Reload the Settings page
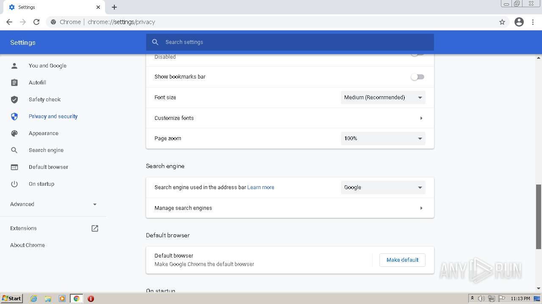 click(x=36, y=22)
